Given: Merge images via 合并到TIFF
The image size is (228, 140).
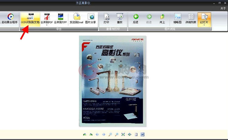Looking at the screenshot, I should [60, 18].
